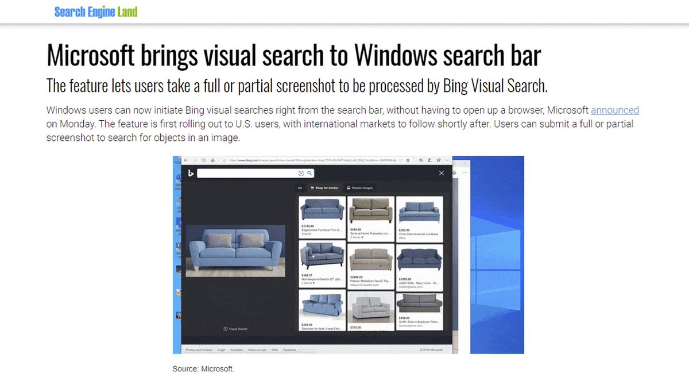Select the visual search camera icon

tap(301, 172)
